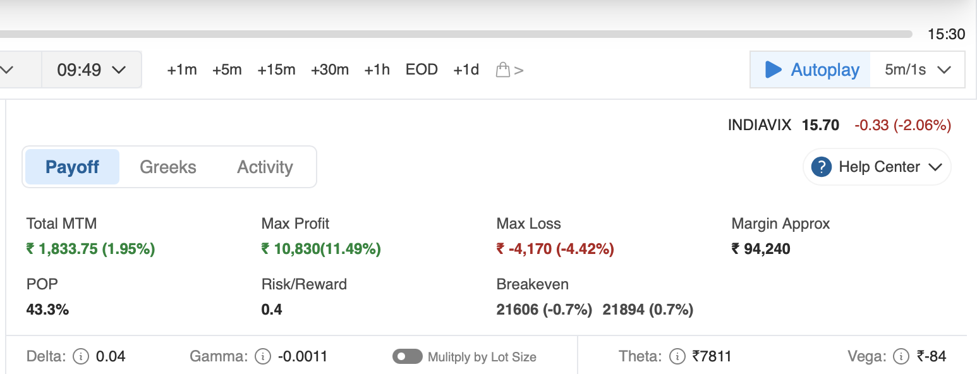Click the shopping bag icon
This screenshot has height=374, width=977.
[503, 69]
